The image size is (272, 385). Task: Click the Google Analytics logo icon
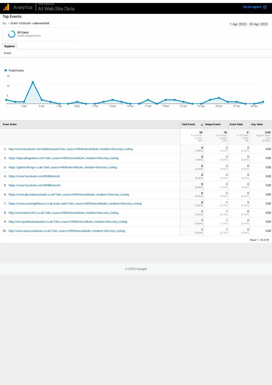coord(6,7)
